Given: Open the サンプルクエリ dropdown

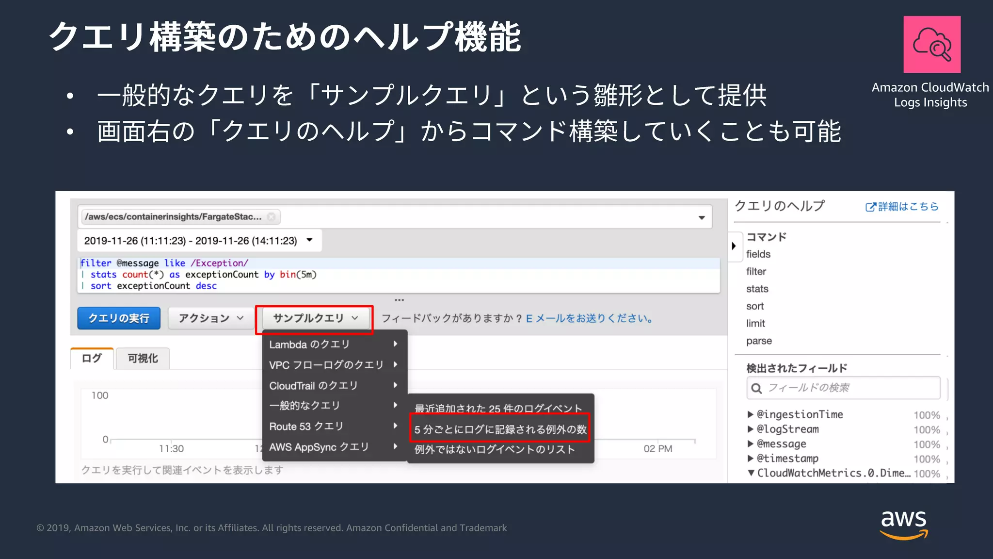Looking at the screenshot, I should pyautogui.click(x=315, y=318).
